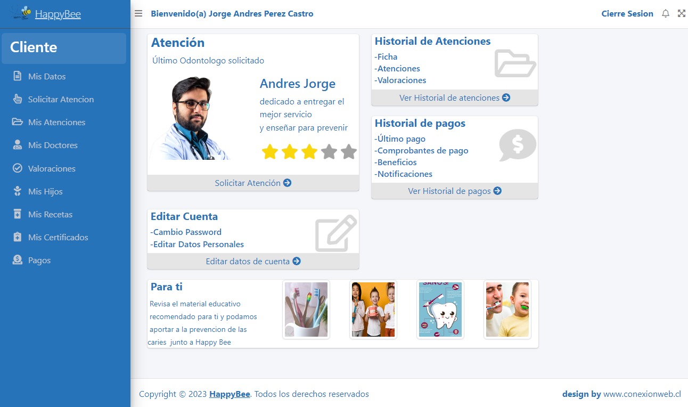Open the cartoon tooth infographic thumbnail
Image resolution: width=688 pixels, height=407 pixels.
(x=440, y=310)
